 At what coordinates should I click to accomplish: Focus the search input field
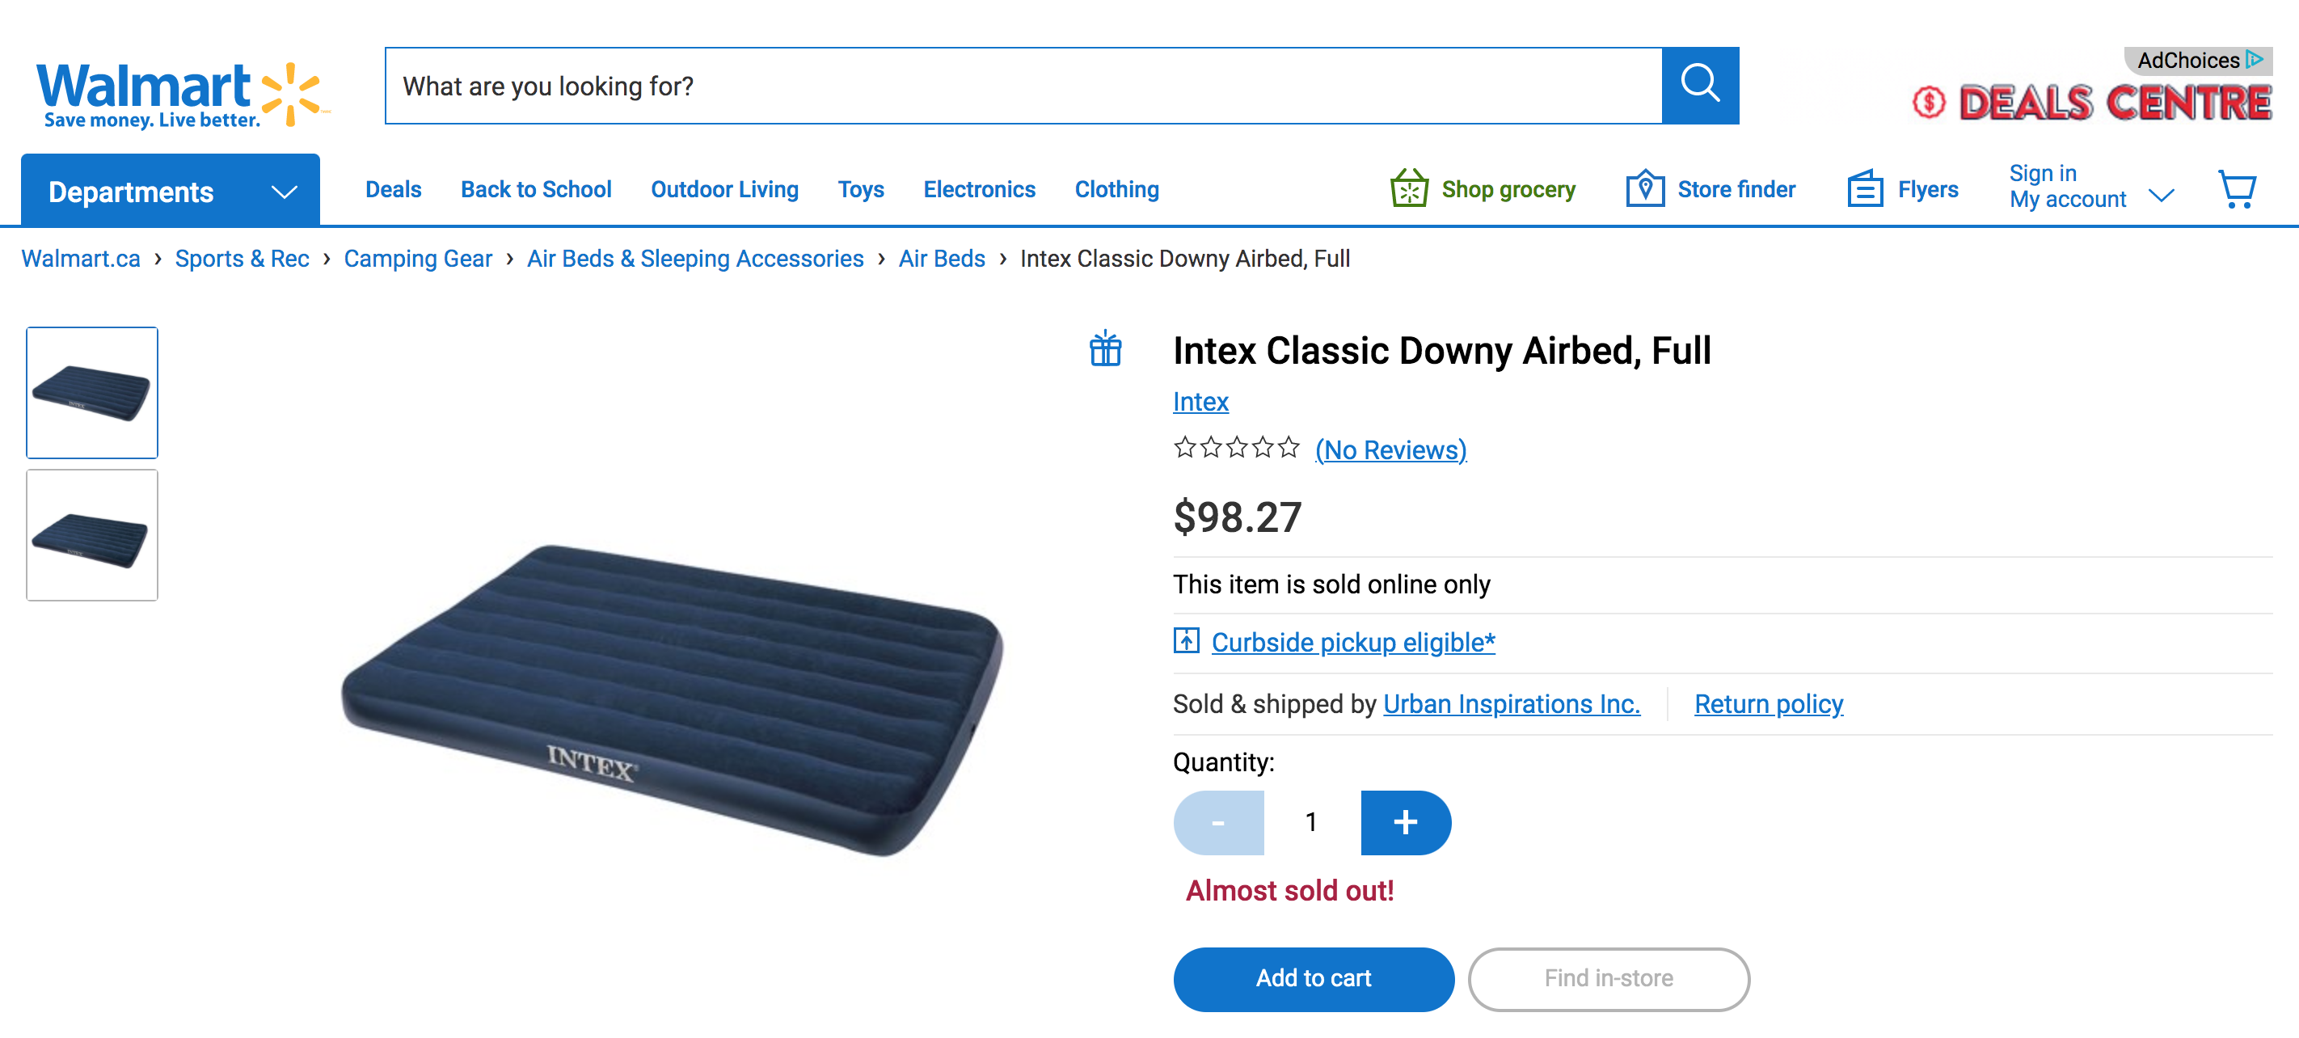point(1023,86)
